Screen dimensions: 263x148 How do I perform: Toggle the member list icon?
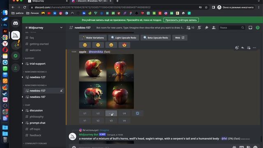(214, 28)
